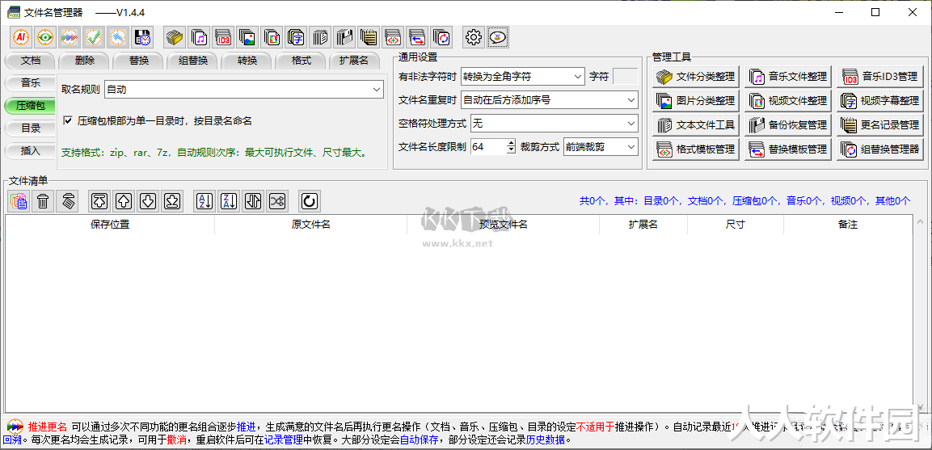The width and height of the screenshot is (932, 450).
Task: Click the floppy disk with clock icon
Action: [x=142, y=37]
